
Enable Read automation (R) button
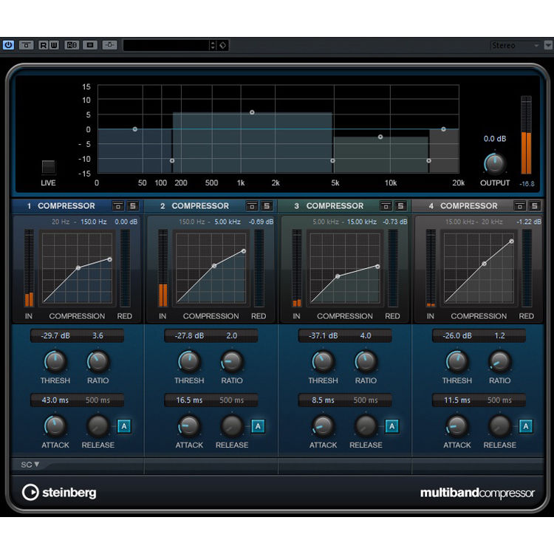pos(44,45)
